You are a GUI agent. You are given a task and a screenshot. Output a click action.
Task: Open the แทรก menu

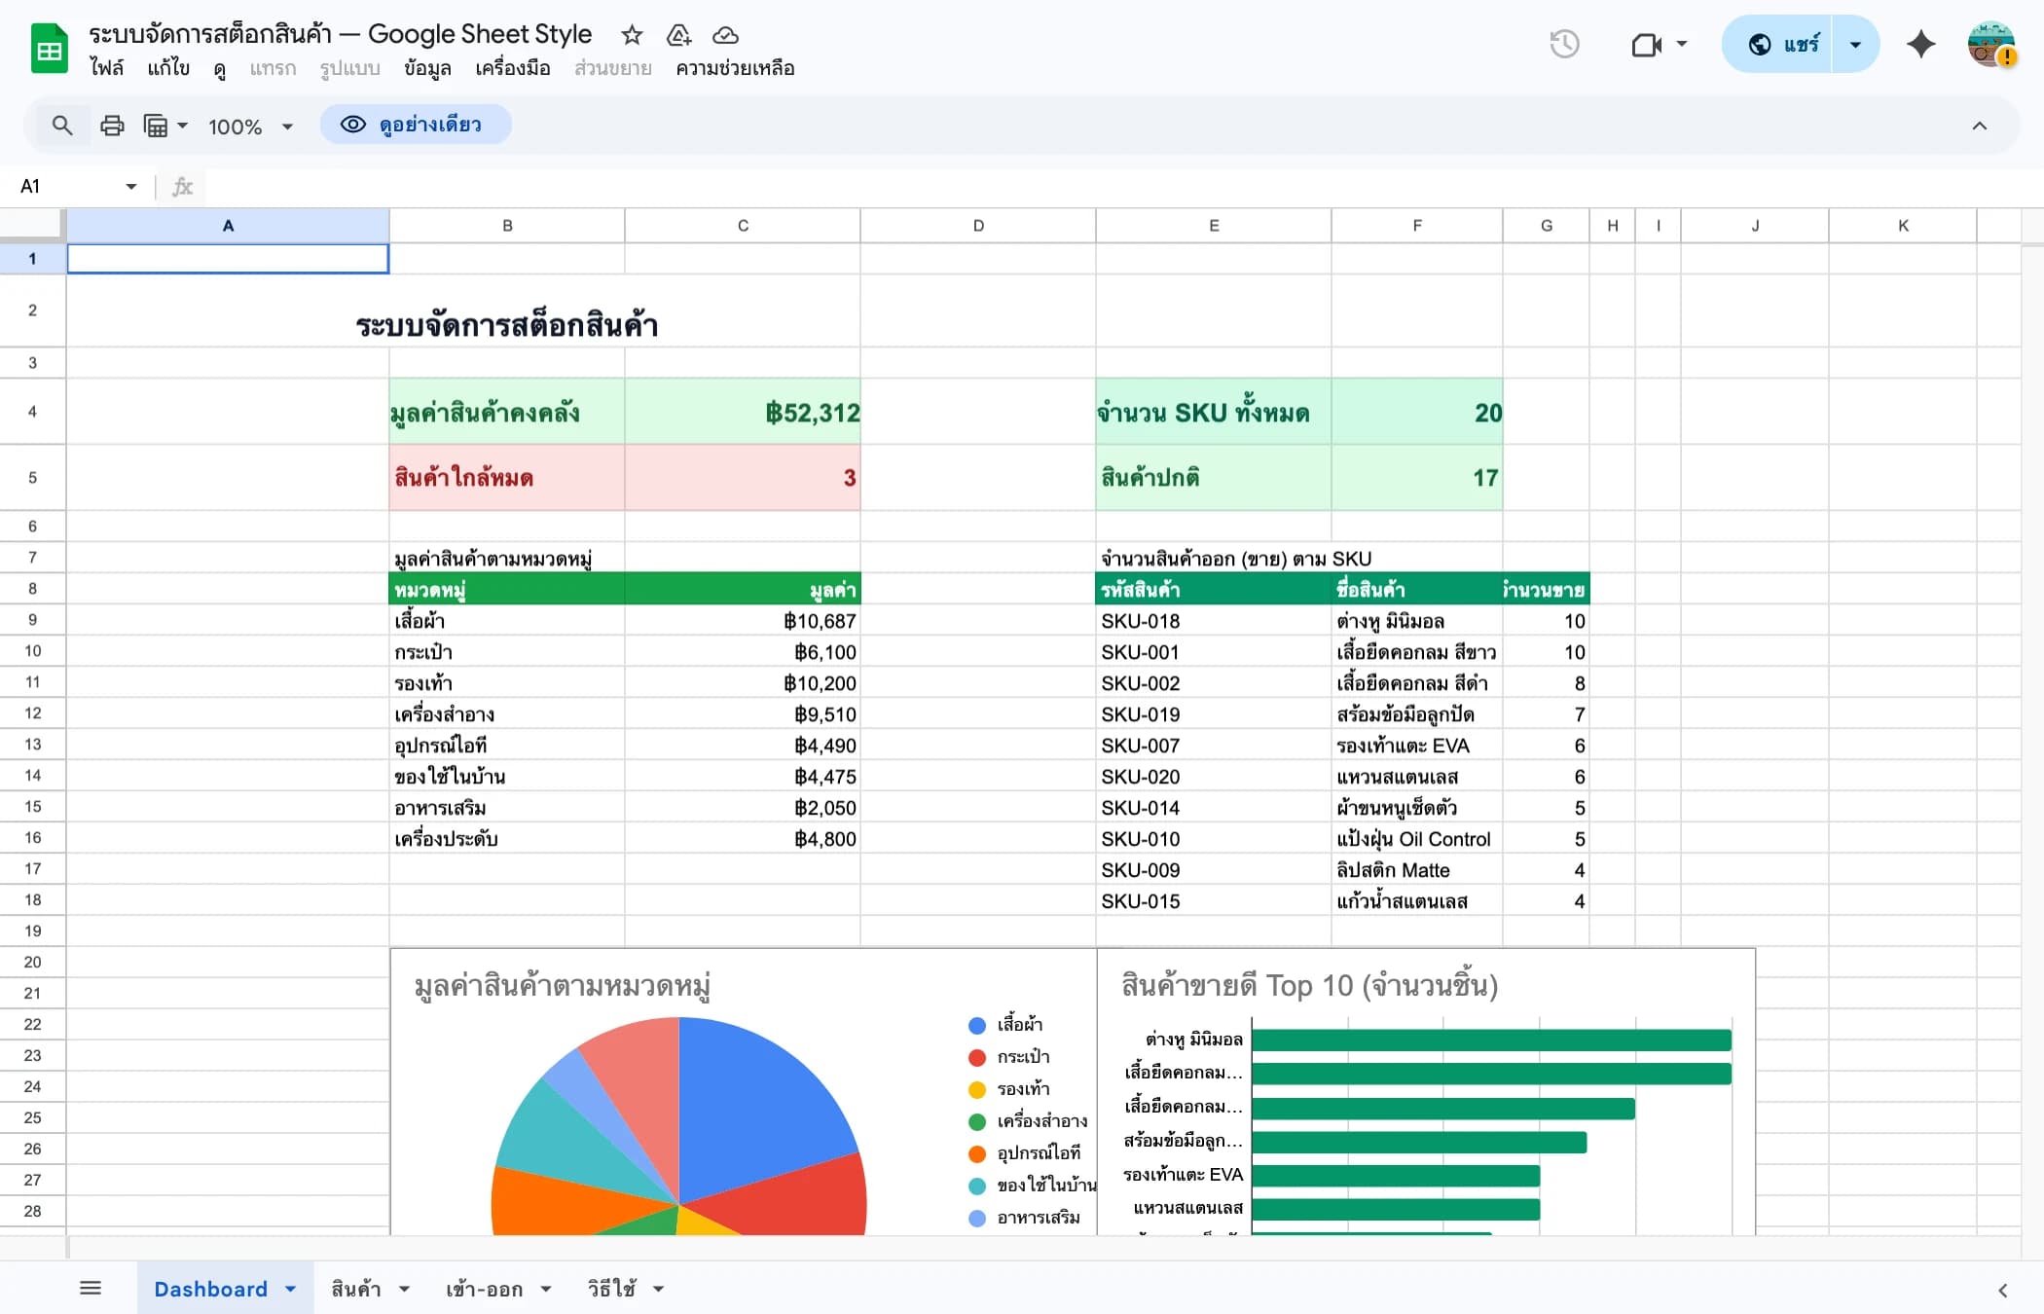274,68
